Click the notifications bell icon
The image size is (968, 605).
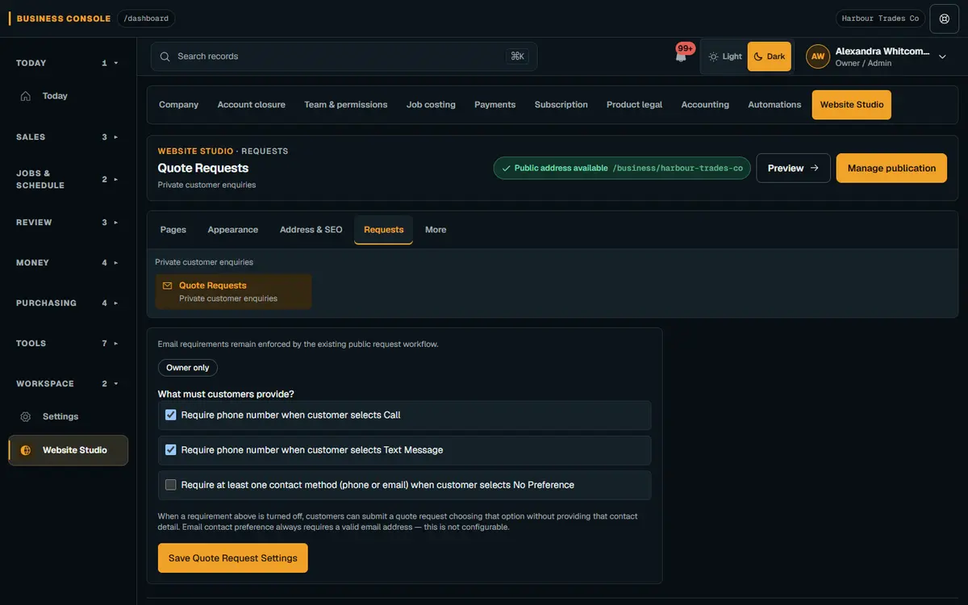tap(681, 56)
